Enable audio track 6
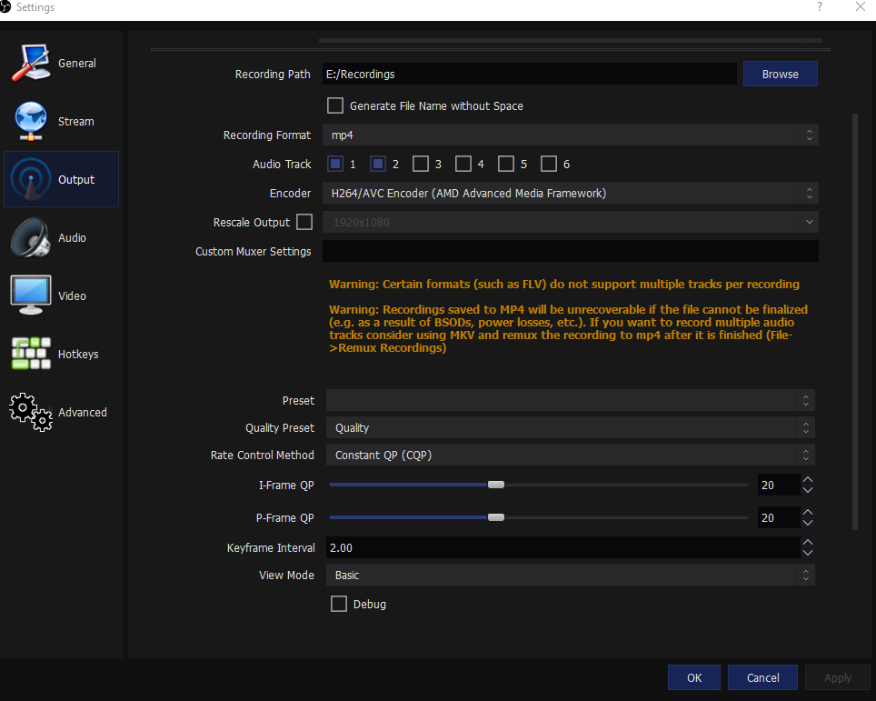The height and width of the screenshot is (701, 876). coord(549,164)
